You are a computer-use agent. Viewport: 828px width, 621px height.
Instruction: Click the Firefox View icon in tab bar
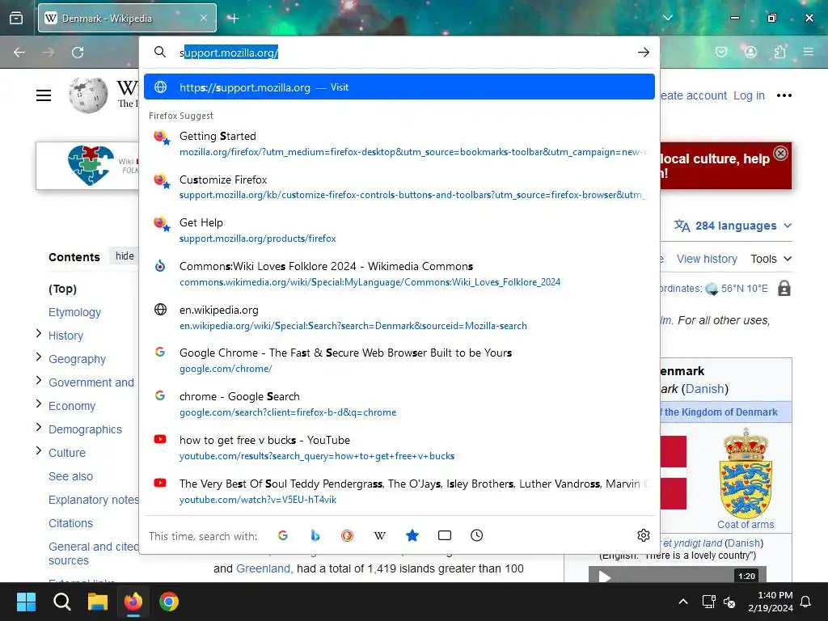[16, 18]
